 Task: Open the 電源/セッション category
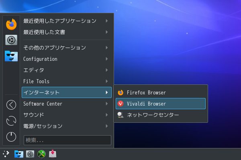click(x=67, y=126)
